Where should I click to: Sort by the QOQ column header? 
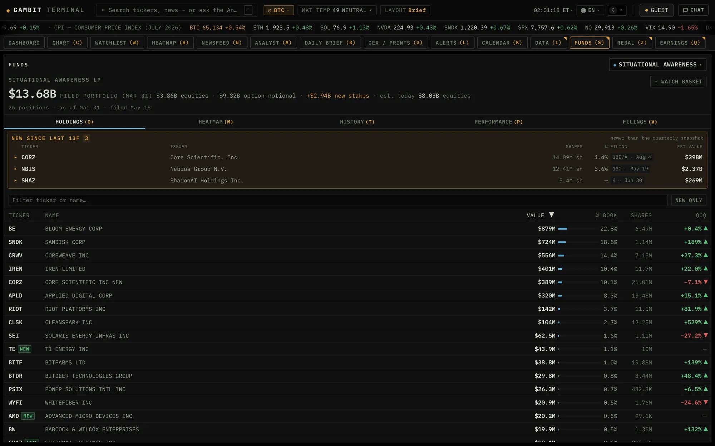701,216
